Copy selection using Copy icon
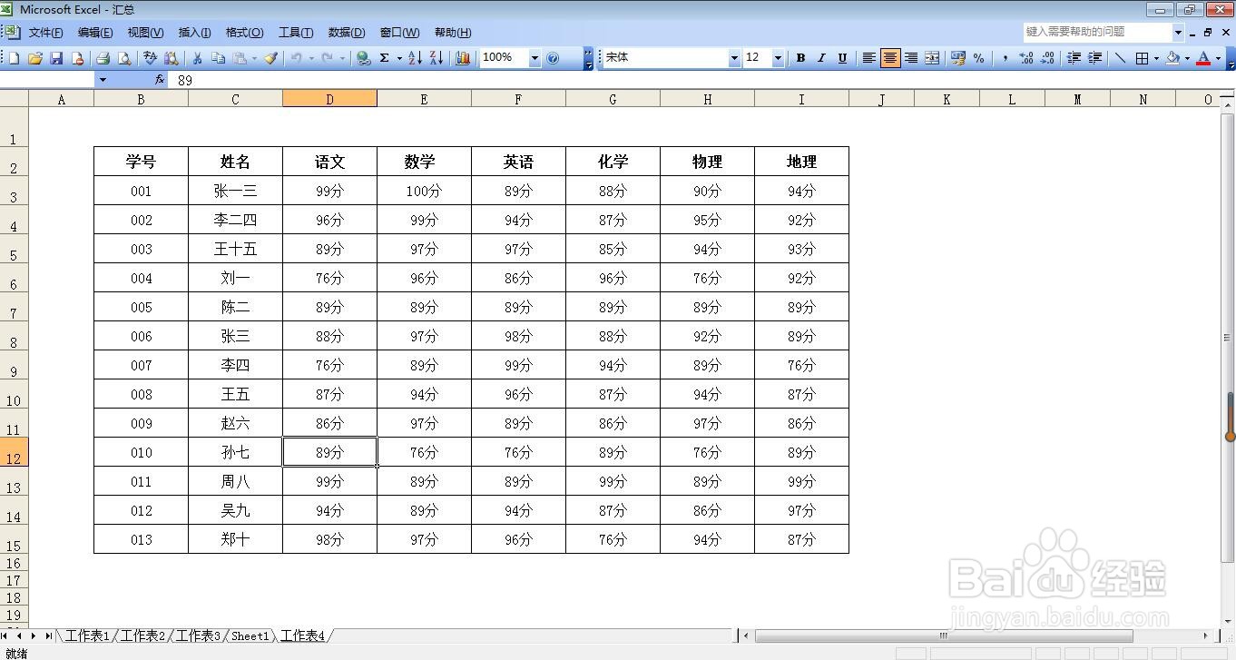Screen dimensions: 1236x660 218,57
